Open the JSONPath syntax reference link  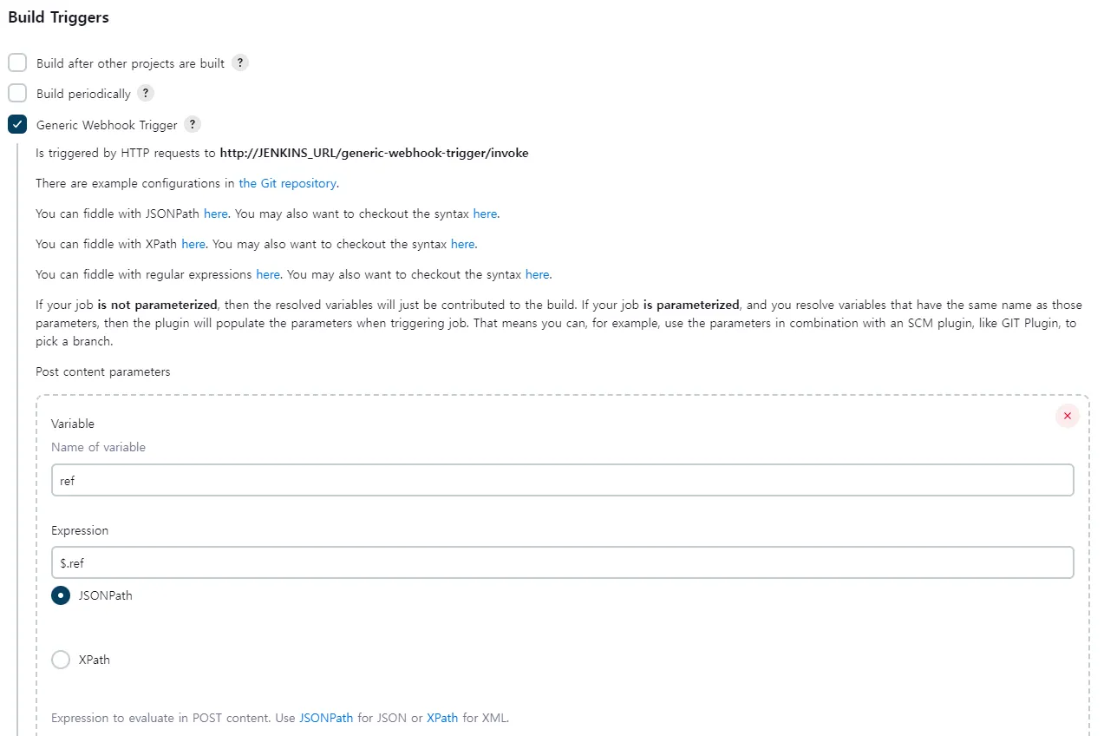485,214
